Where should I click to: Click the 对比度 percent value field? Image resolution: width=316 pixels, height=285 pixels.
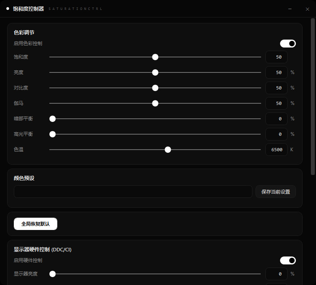point(276,88)
